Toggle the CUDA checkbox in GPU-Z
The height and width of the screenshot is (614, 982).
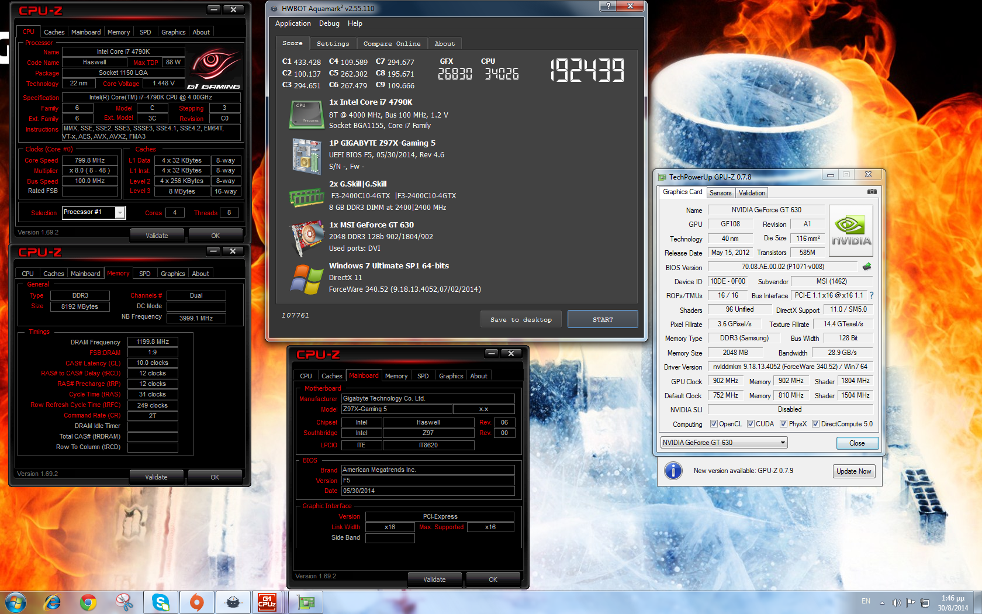click(751, 424)
